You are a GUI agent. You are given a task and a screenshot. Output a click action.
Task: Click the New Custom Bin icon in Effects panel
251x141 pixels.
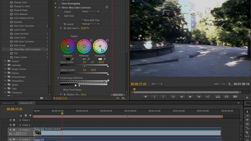42,98
